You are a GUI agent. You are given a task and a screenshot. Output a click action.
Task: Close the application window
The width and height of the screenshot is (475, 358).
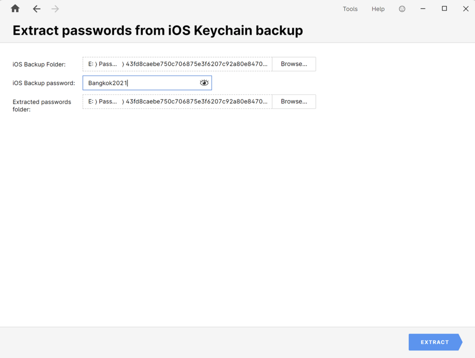[466, 9]
